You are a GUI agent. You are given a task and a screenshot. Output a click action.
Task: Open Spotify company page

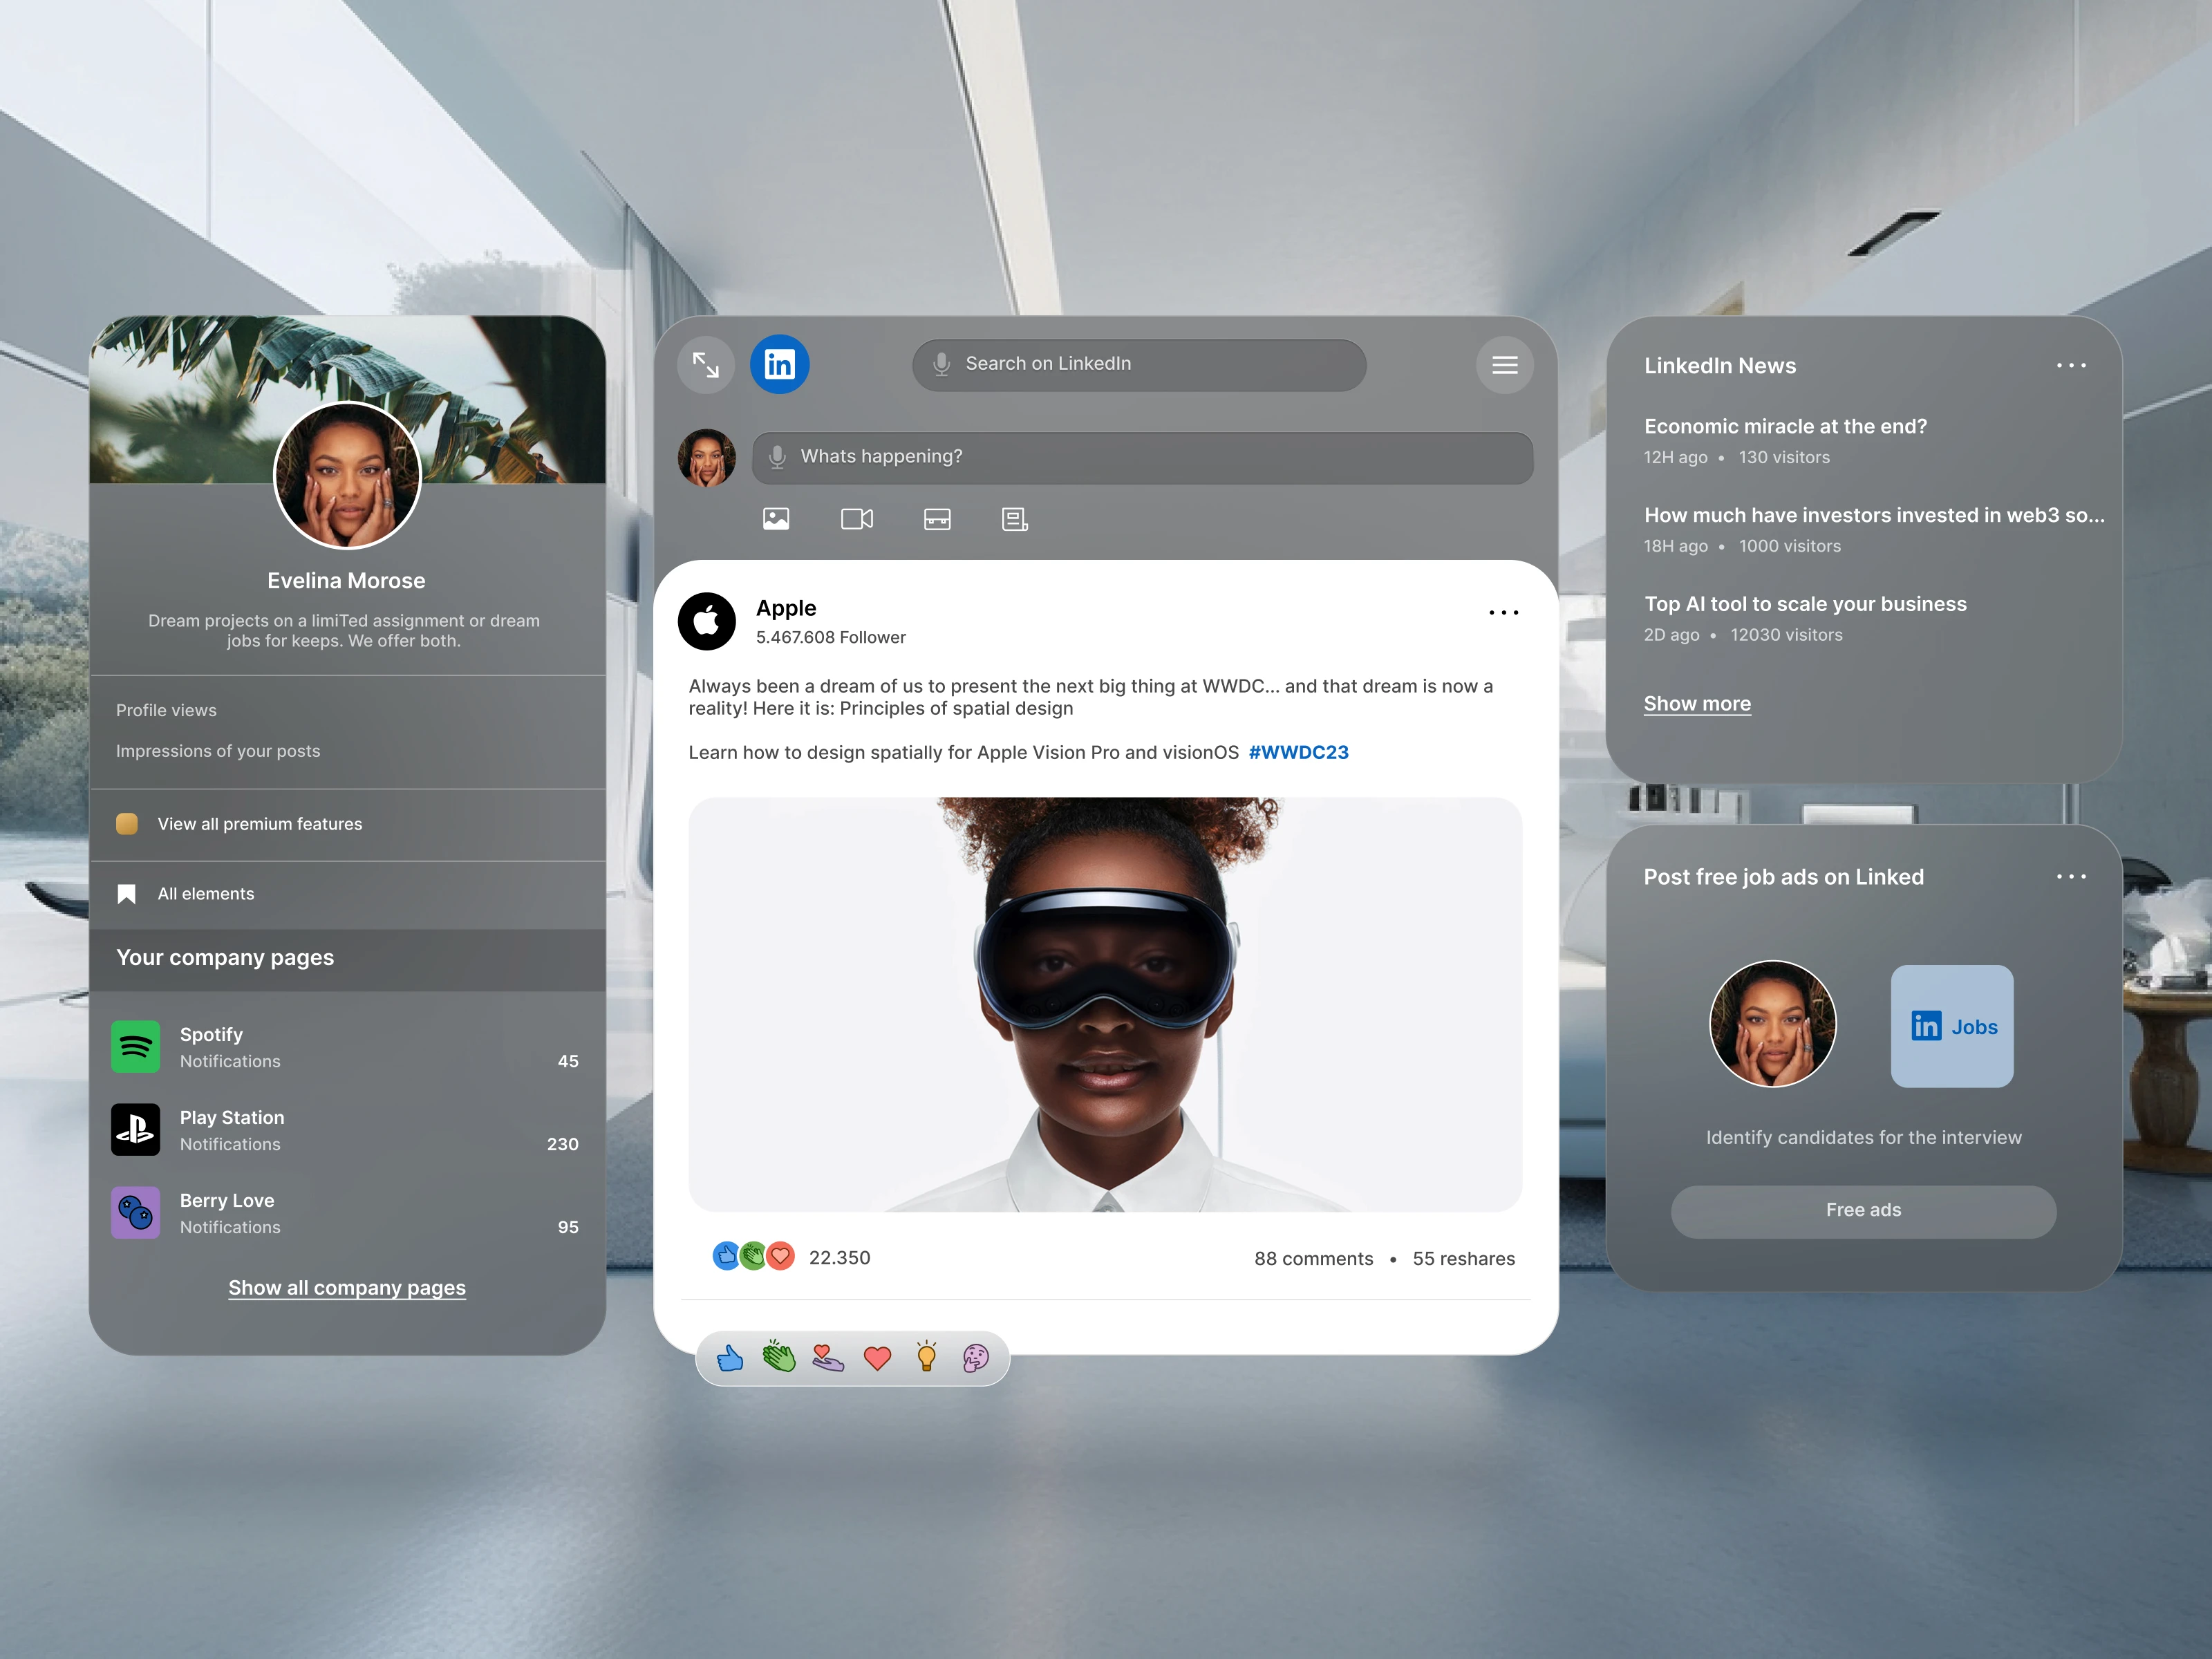pos(211,1035)
